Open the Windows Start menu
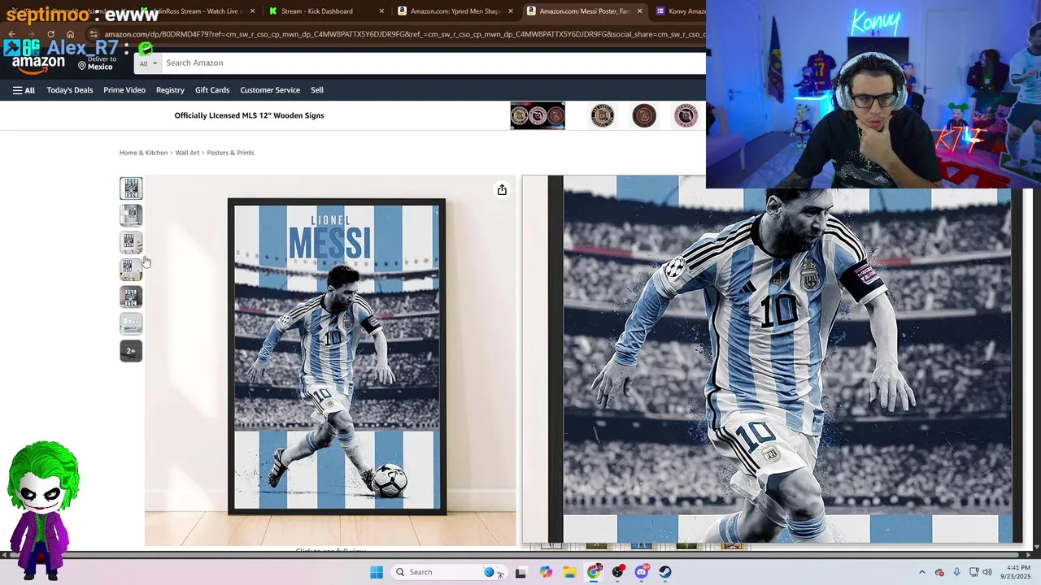1041x585 pixels. (x=377, y=572)
